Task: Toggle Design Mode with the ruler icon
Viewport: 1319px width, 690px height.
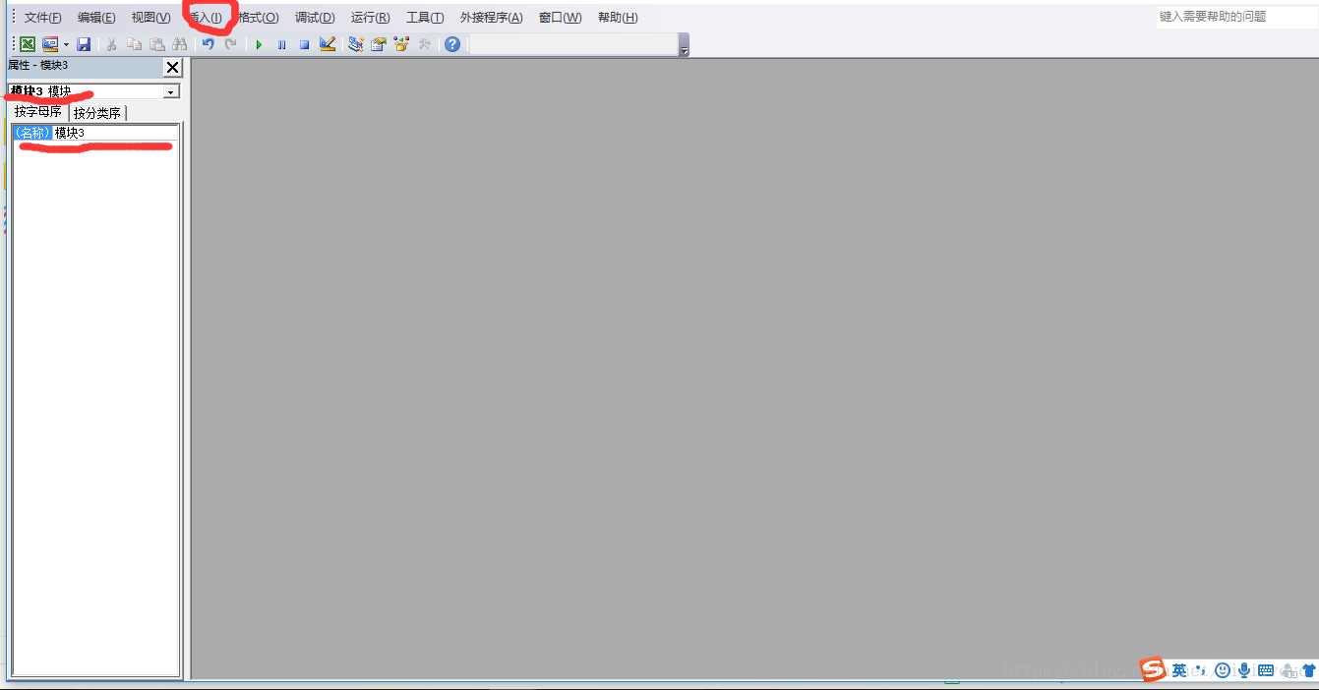Action: tap(328, 44)
